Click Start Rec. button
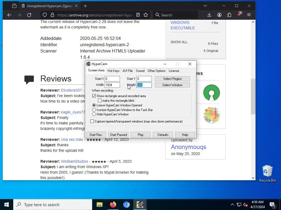 [x=96, y=135]
